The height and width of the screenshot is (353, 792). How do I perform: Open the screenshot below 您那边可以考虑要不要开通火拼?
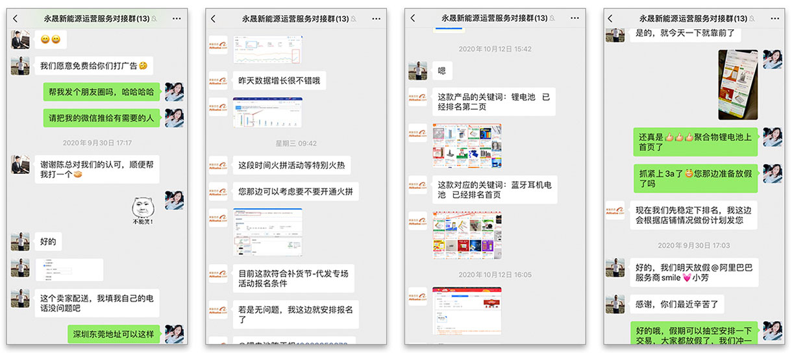[267, 232]
